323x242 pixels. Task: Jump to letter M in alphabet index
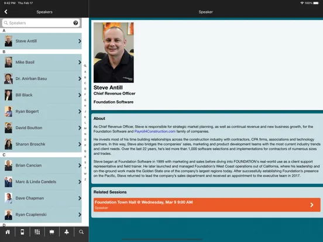pos(85,128)
